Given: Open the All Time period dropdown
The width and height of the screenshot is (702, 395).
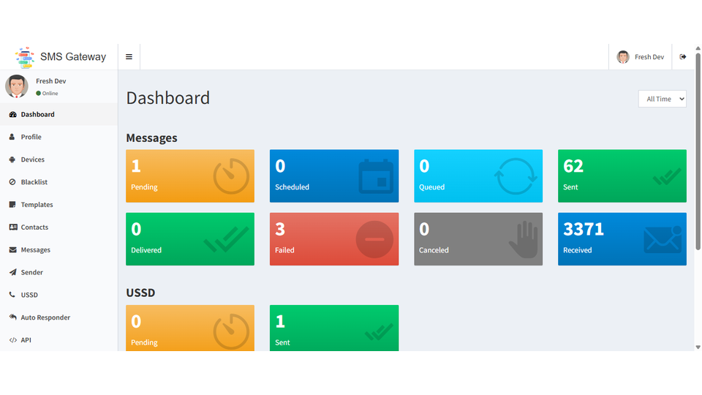Looking at the screenshot, I should [x=662, y=99].
